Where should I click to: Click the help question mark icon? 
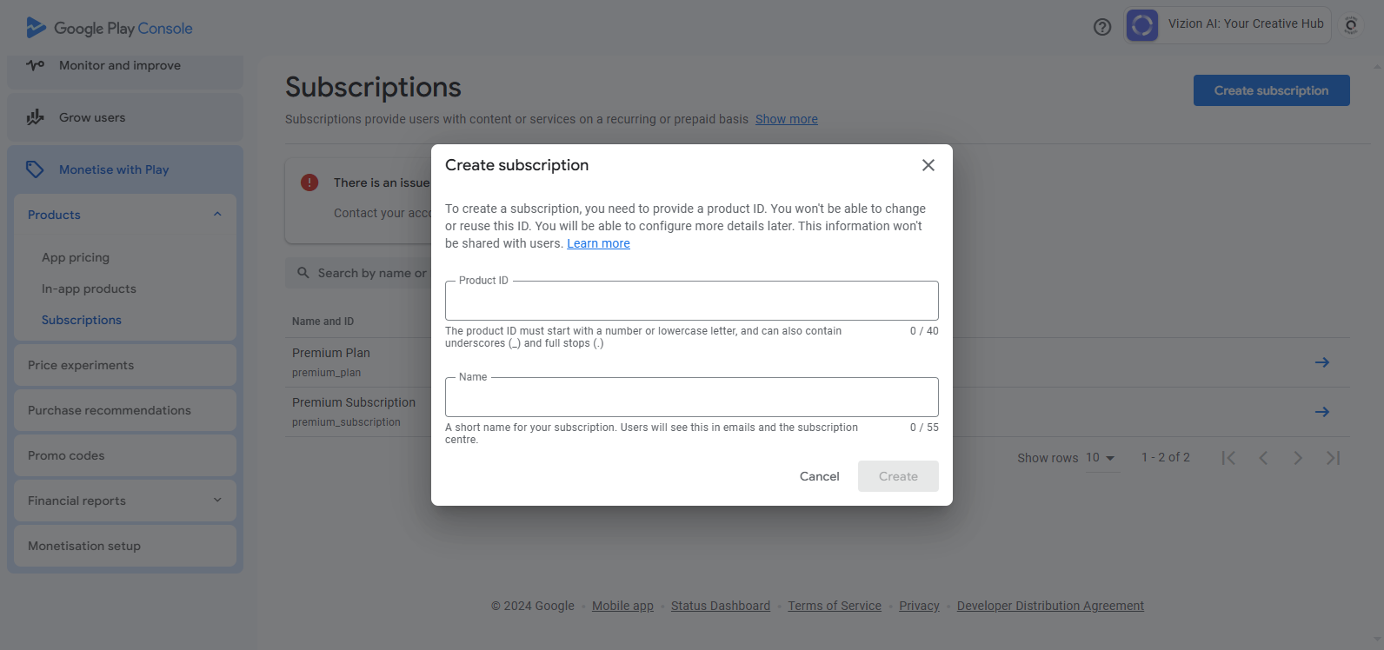coord(1101,27)
